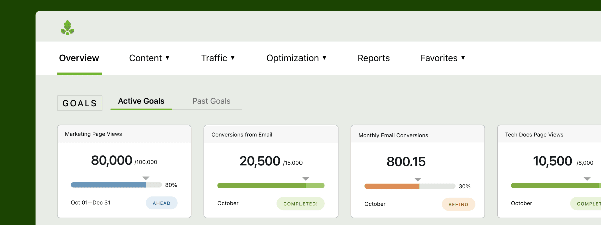Expand the Content dropdown menu
This screenshot has width=601, height=225.
[149, 58]
